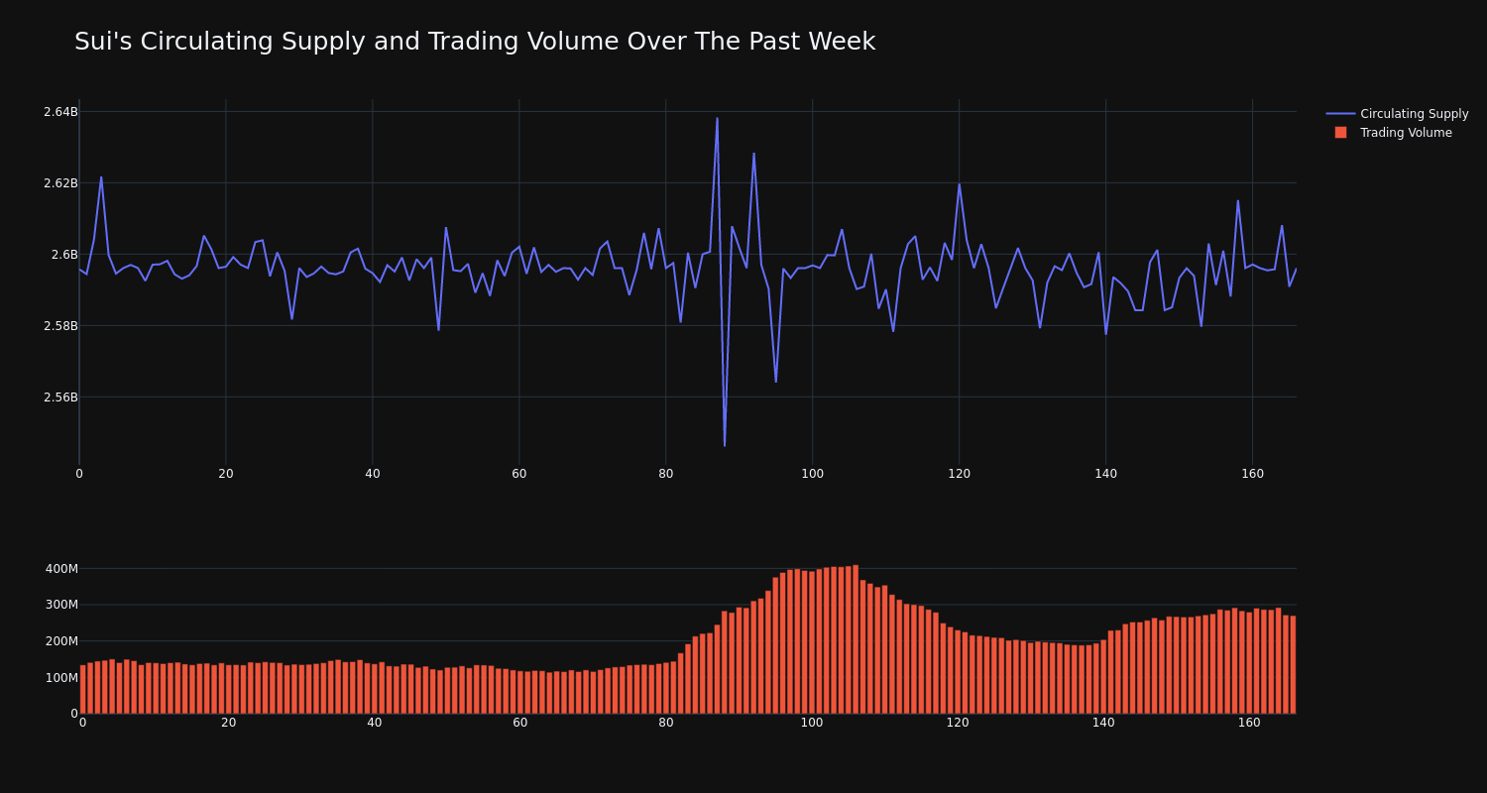Click the x-axis tick 40 on volume chart

(375, 723)
